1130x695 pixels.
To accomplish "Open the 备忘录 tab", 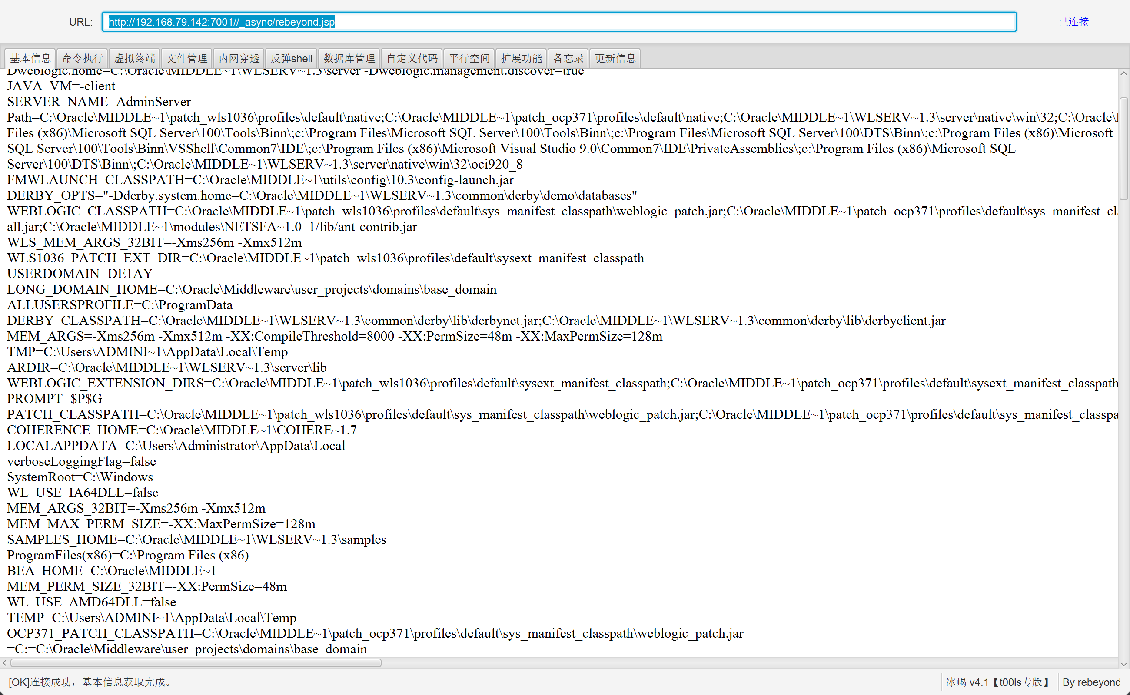I will point(568,58).
